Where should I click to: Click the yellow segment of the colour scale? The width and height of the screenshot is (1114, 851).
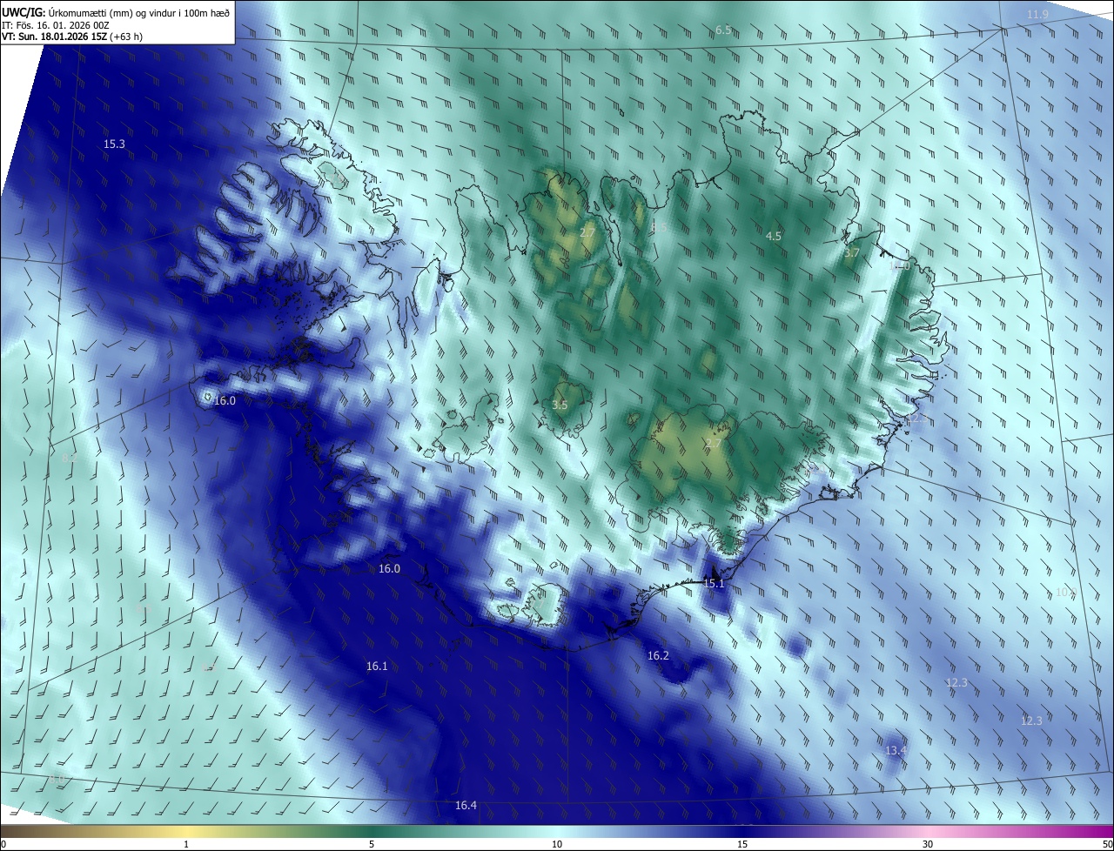186,831
